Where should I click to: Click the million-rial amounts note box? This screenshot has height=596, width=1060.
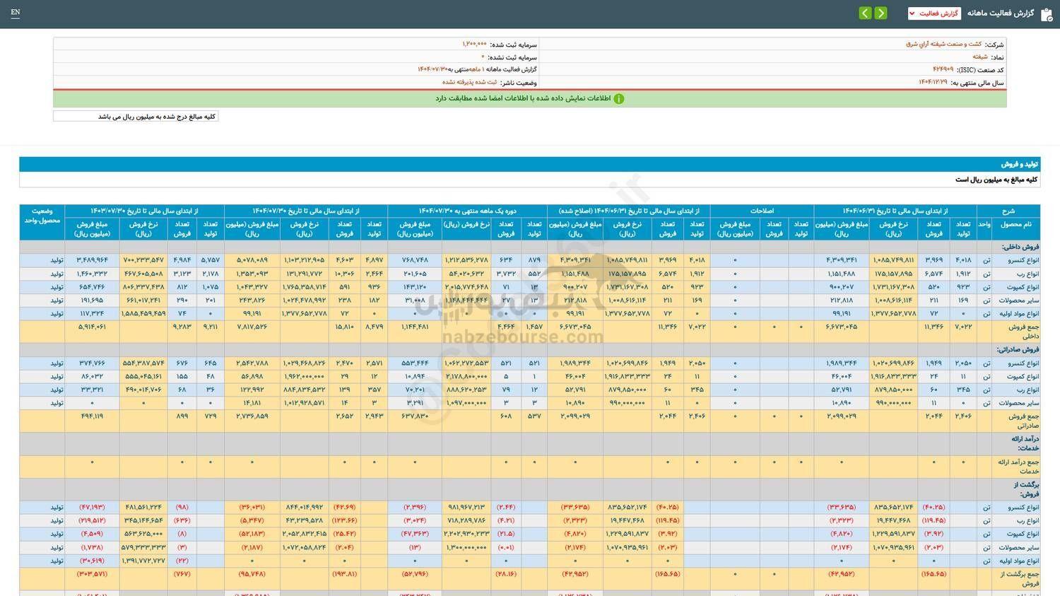click(136, 117)
